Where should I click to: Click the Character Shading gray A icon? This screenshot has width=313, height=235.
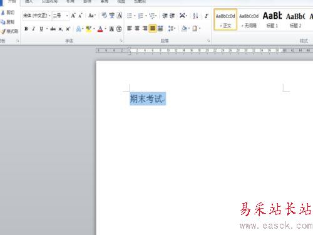[x=111, y=29]
